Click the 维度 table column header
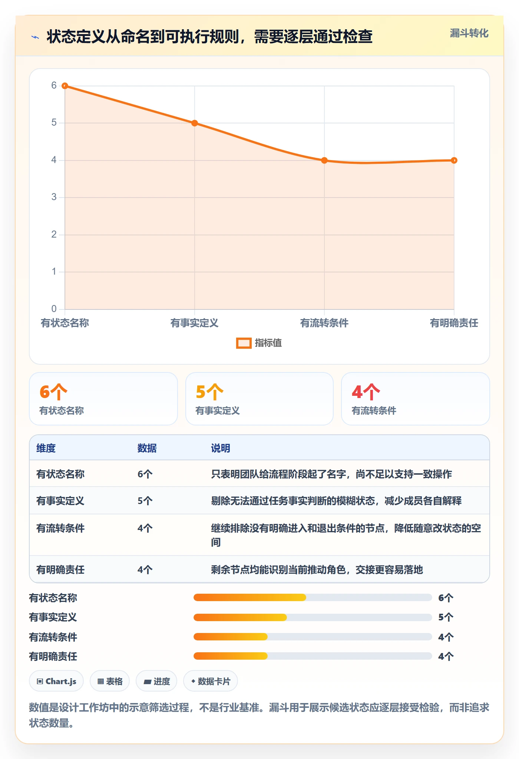Viewport: 519px width, 759px height. click(x=46, y=448)
